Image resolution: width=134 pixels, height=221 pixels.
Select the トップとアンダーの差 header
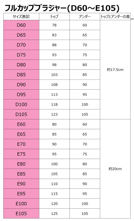(115, 17)
